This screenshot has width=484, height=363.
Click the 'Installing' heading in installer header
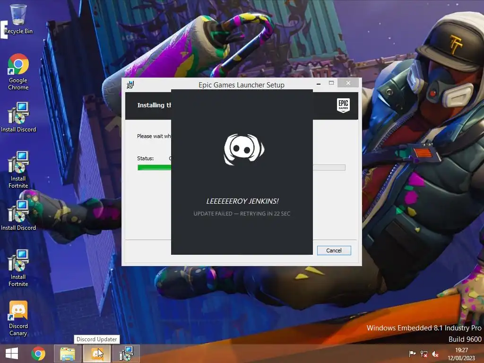tap(154, 105)
